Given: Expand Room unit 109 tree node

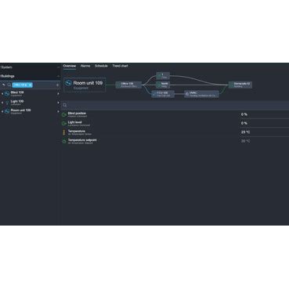Looking at the screenshot, I should 2,111.
